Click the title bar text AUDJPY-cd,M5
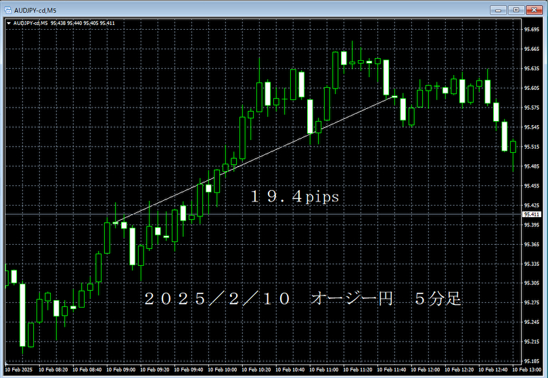This screenshot has height=378, width=548. click(35, 9)
